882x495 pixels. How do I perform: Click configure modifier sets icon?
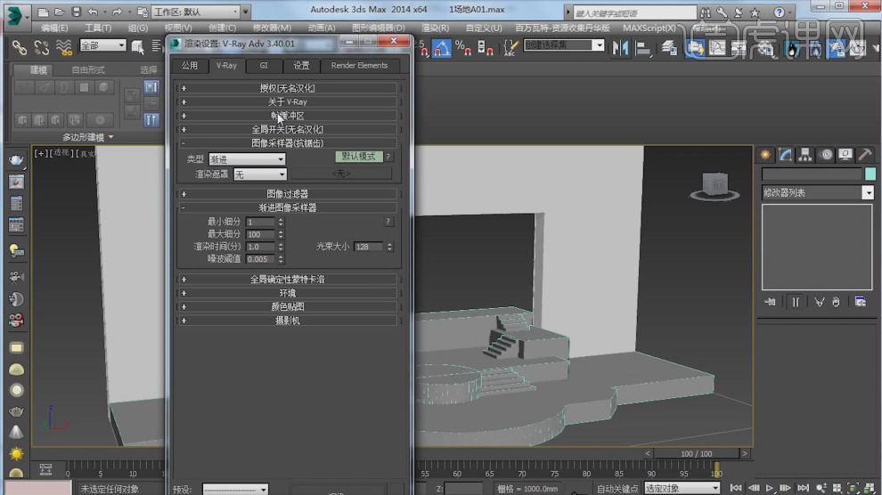860,303
